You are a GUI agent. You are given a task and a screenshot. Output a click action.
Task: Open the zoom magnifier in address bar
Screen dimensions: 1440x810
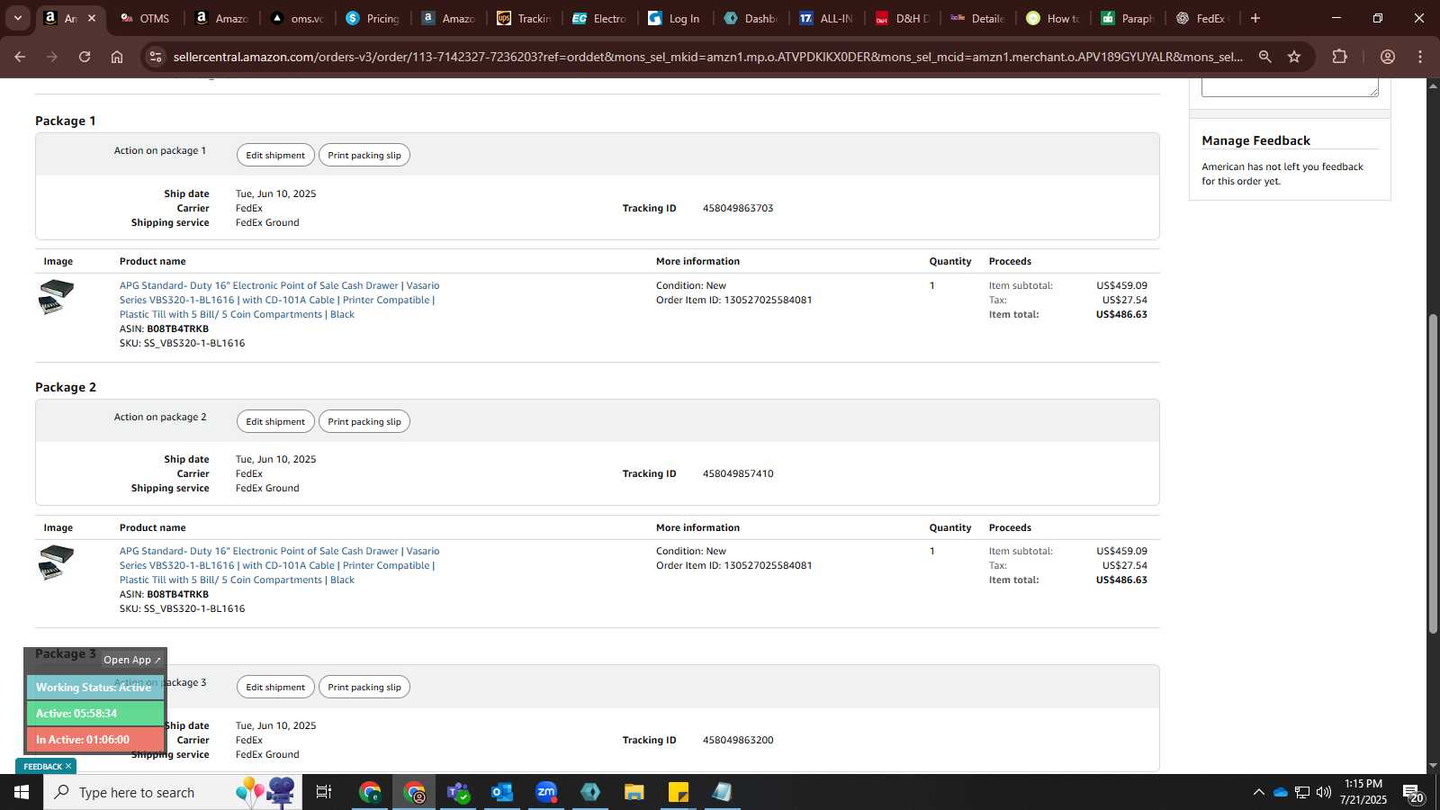pyautogui.click(x=1264, y=57)
